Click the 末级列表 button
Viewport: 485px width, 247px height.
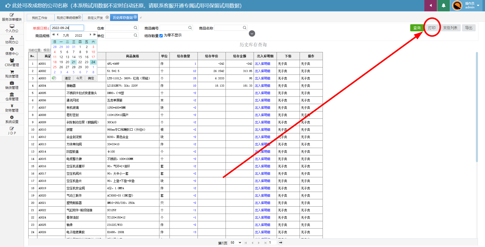(450, 28)
